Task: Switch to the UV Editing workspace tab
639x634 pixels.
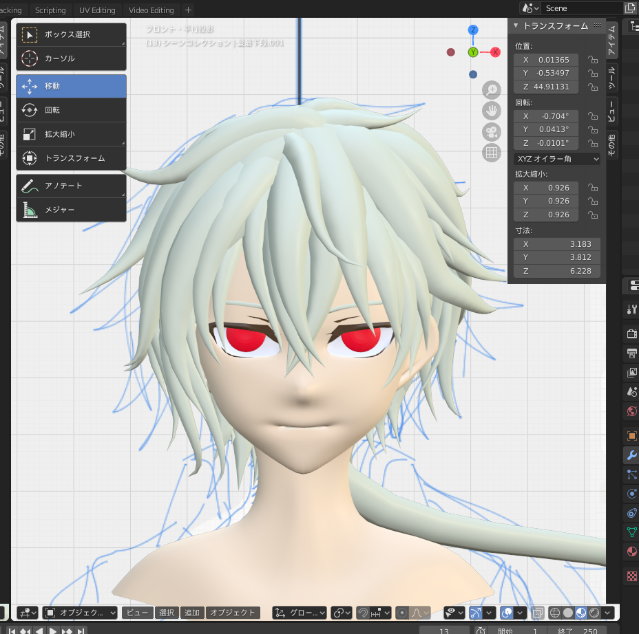Action: [97, 10]
